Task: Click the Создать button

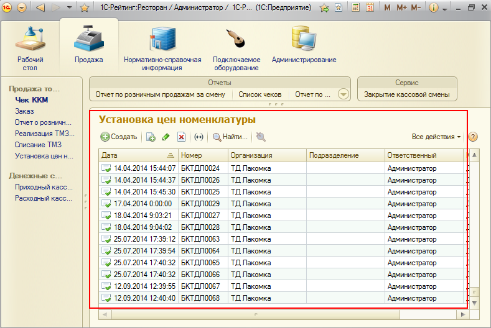Action: [x=118, y=137]
